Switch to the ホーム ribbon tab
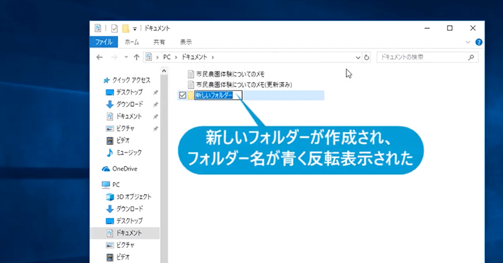Image resolution: width=503 pixels, height=263 pixels. 132,42
